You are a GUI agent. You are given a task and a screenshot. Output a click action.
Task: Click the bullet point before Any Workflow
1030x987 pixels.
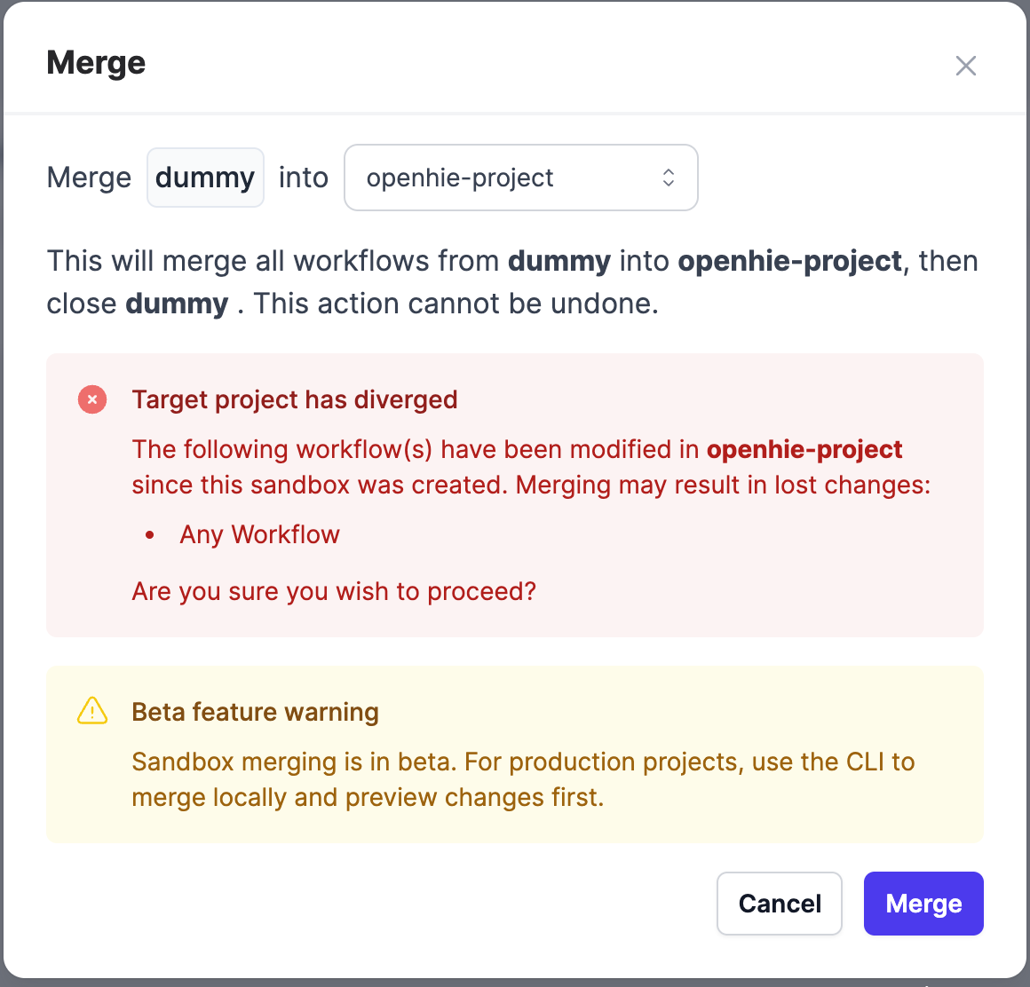coord(150,535)
